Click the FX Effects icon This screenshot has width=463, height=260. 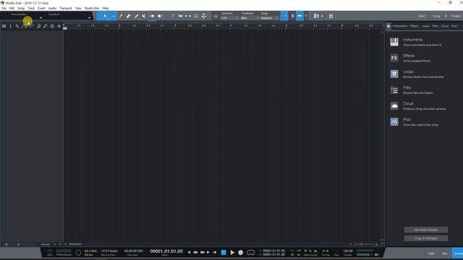coord(394,58)
